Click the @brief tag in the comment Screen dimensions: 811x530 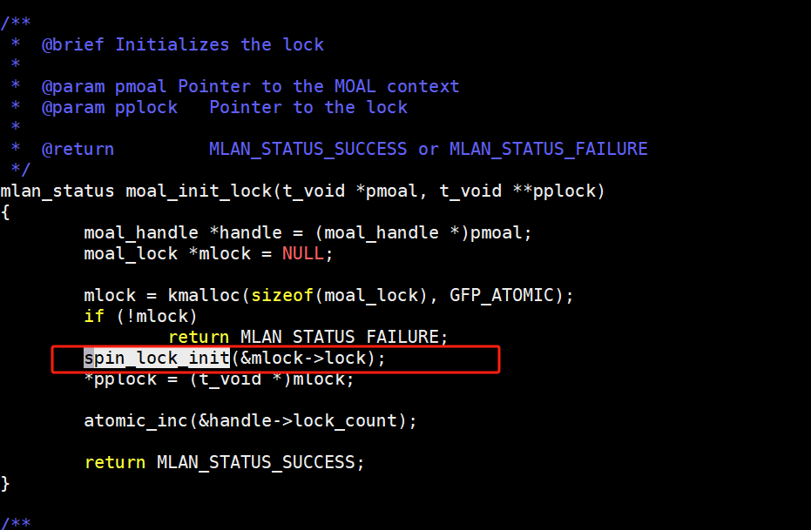pyautogui.click(x=73, y=44)
